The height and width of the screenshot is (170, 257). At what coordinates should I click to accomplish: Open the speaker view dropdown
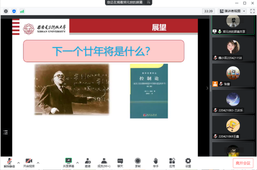[232, 11]
